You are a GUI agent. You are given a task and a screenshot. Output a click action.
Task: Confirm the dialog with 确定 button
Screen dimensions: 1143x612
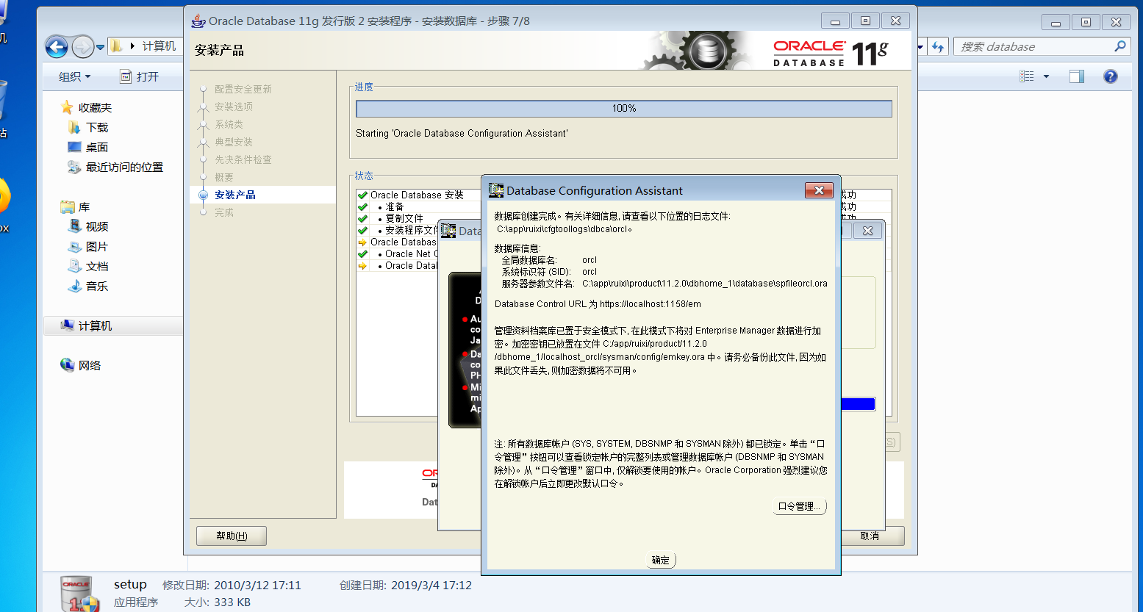[661, 560]
